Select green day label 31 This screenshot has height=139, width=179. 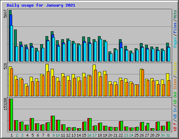(168, 135)
